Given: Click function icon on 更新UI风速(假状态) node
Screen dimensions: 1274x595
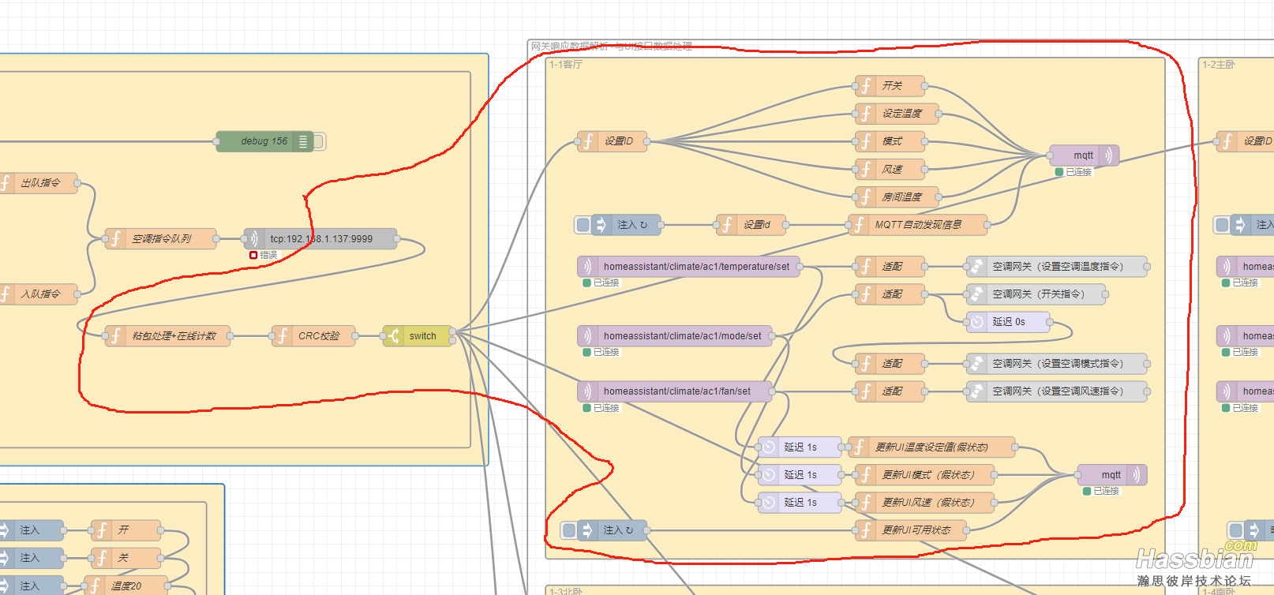Looking at the screenshot, I should [x=866, y=503].
